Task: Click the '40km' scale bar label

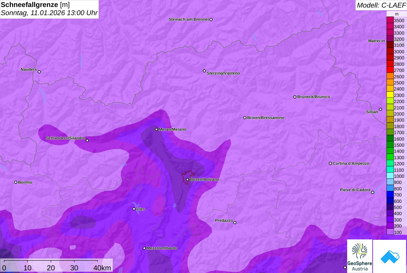Action: tap(102, 268)
